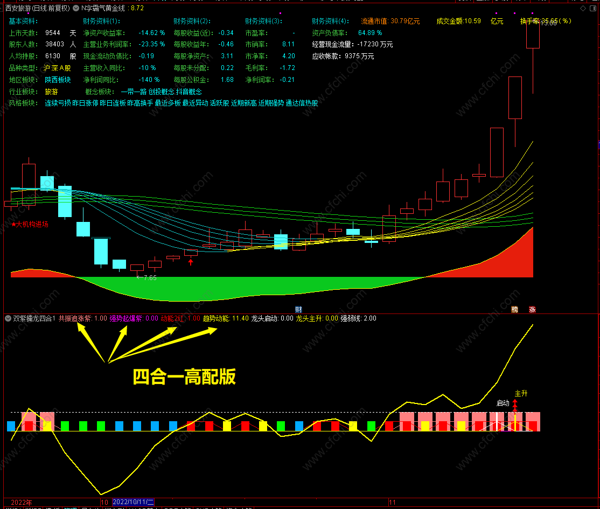Open the 抖音概念 concept link
Screen dimensions: 600x509
coord(189,92)
